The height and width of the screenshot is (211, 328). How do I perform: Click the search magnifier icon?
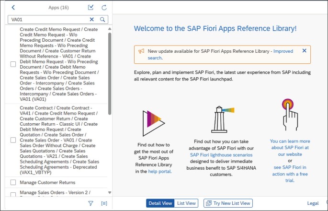[x=102, y=19]
